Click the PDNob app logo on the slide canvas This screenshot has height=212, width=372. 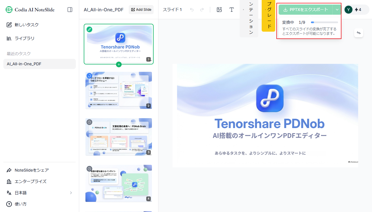coord(270,98)
